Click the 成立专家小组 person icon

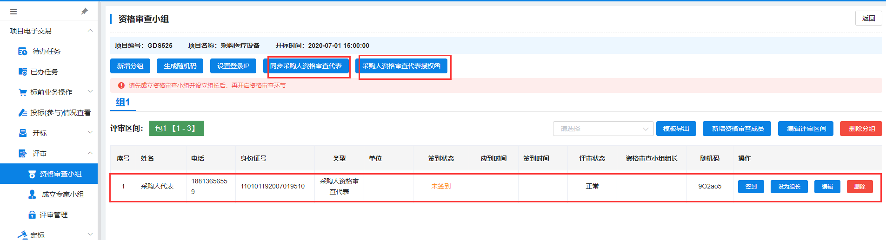click(32, 195)
